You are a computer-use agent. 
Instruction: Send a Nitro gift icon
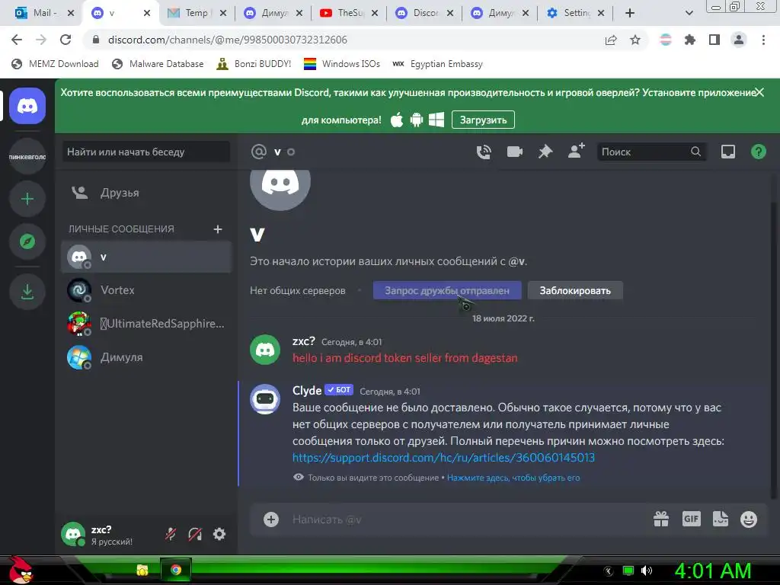pyautogui.click(x=661, y=519)
